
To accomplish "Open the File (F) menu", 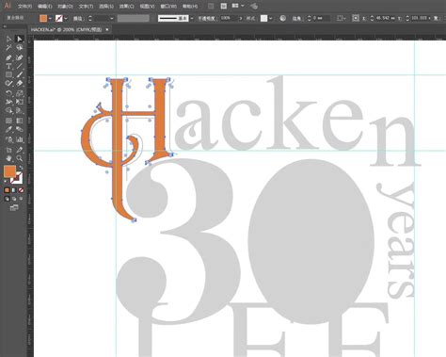I will [24, 7].
